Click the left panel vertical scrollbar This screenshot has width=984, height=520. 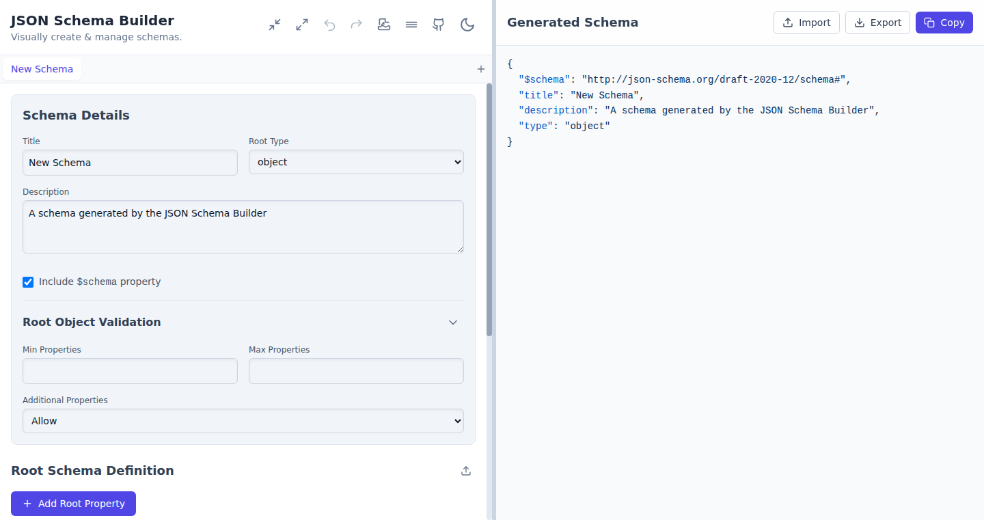(x=489, y=209)
